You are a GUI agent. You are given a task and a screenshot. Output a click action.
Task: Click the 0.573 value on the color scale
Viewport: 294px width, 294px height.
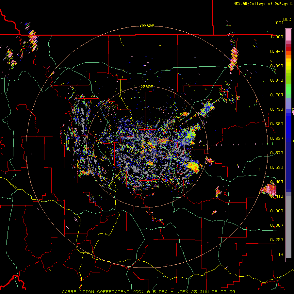click(x=277, y=153)
